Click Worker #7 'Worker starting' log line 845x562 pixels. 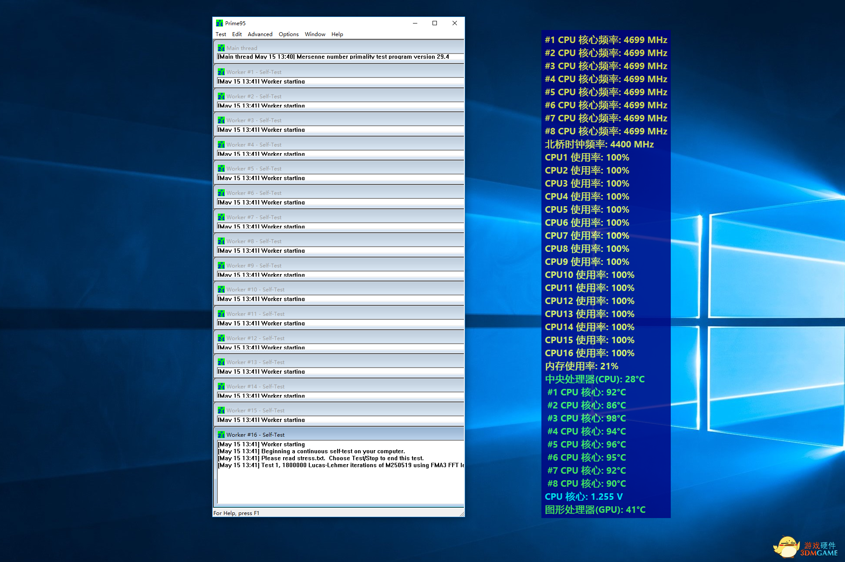click(261, 227)
